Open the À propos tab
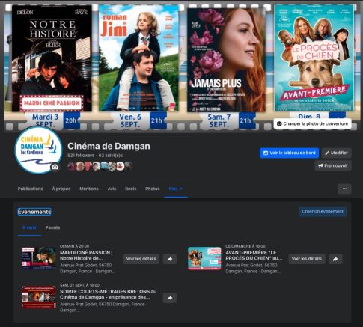Image resolution: width=363 pixels, height=327 pixels. pos(61,189)
